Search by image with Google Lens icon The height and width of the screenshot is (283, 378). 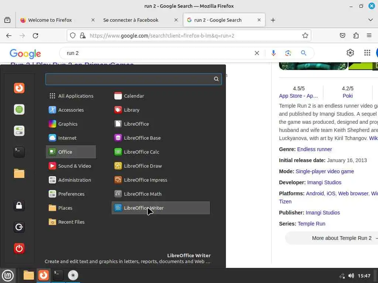pyautogui.click(x=288, y=53)
